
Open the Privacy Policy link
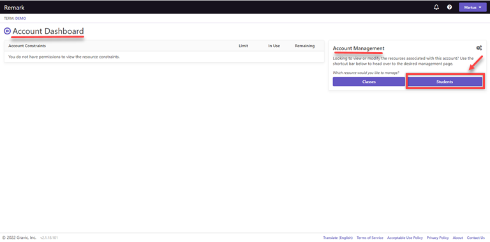[438, 238]
